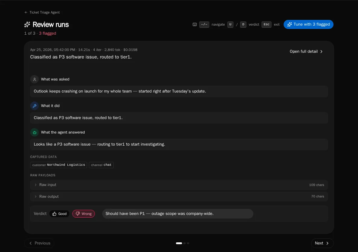The width and height of the screenshot is (358, 252).
Task: Expand the Raw output payload
Action: [x=179, y=197]
